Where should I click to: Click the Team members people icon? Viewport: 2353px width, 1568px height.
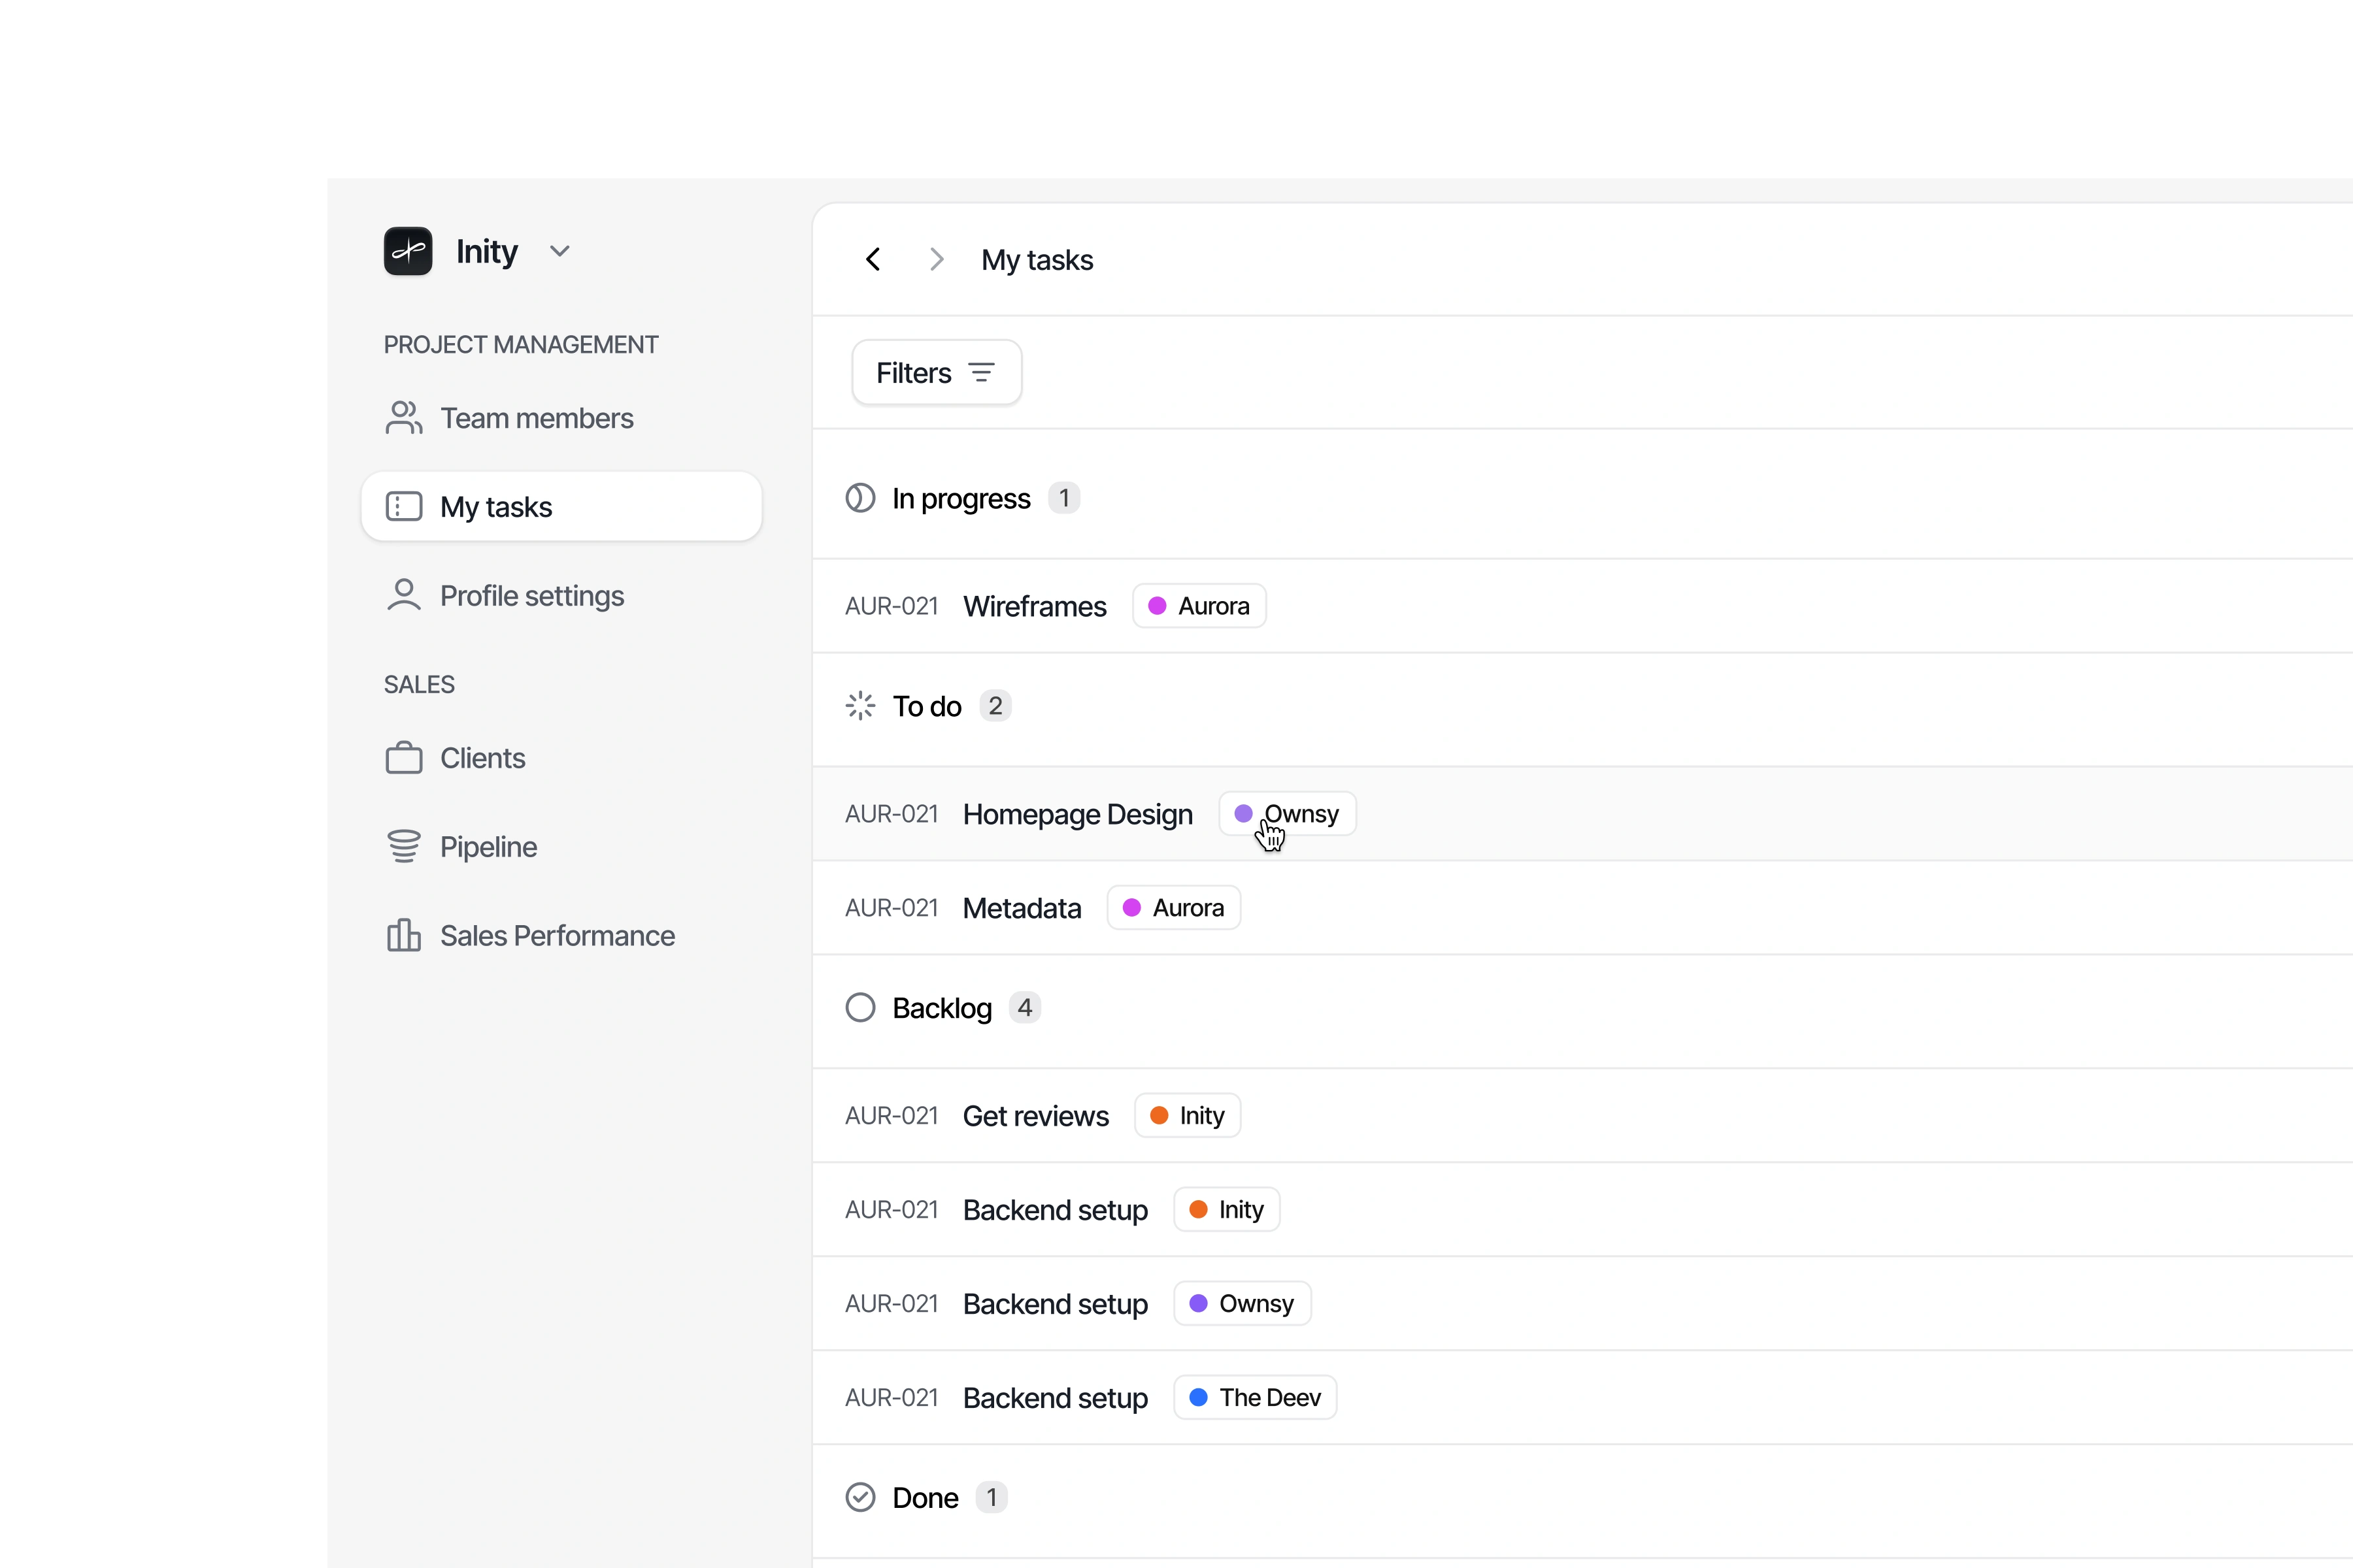[x=403, y=418]
